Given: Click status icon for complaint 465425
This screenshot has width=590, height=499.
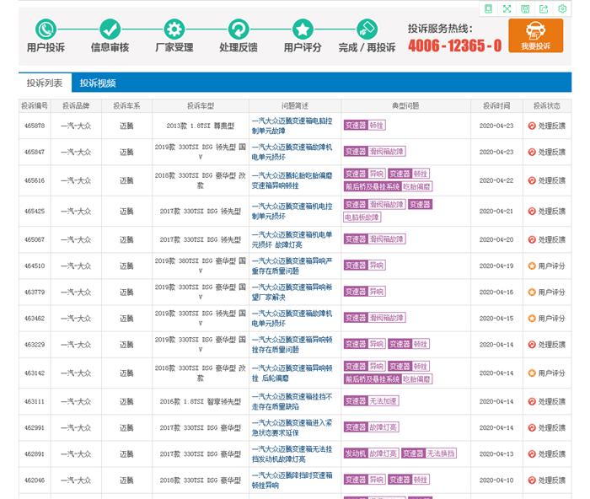Looking at the screenshot, I should click(532, 211).
